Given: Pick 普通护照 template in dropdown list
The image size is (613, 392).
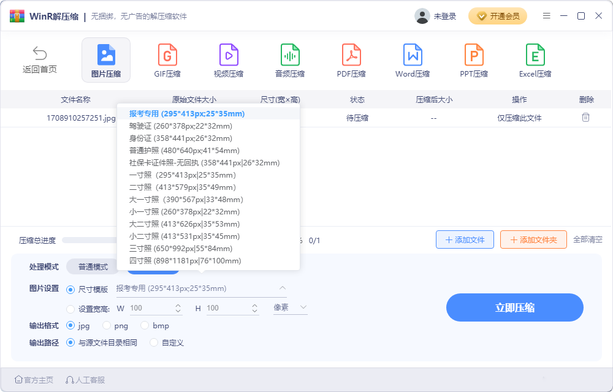Looking at the screenshot, I should tap(184, 151).
